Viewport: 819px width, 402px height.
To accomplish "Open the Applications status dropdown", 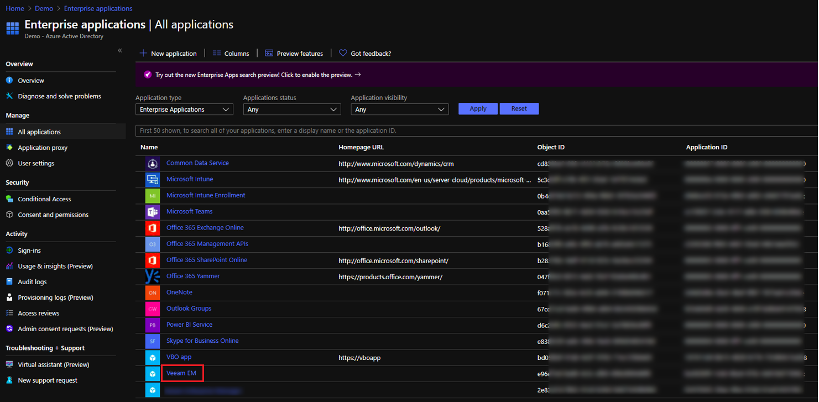I will (292, 109).
